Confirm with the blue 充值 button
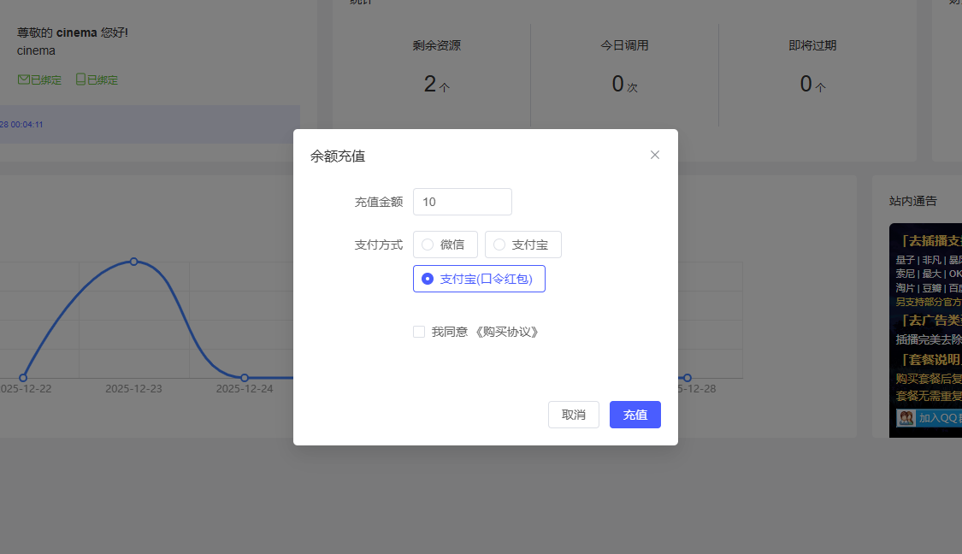 [x=634, y=415]
